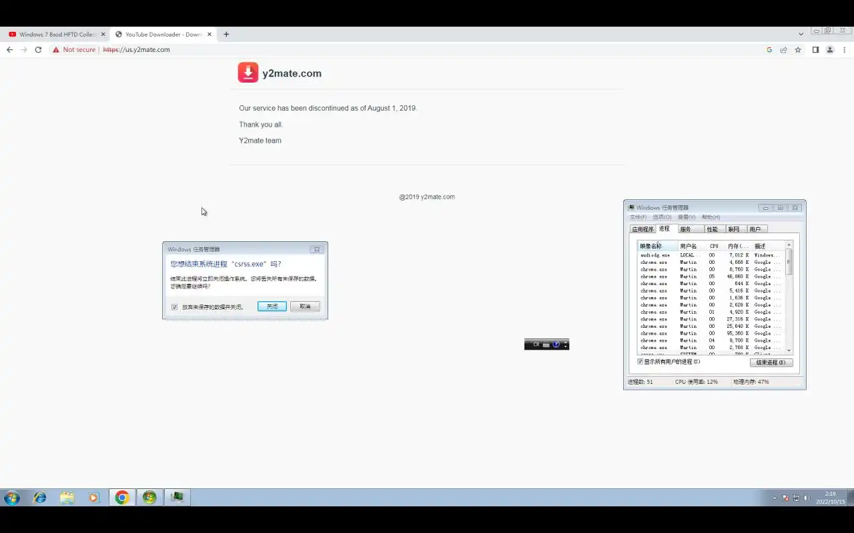Click the Google icon in address bar
Image resolution: width=854 pixels, height=533 pixels.
coord(769,50)
